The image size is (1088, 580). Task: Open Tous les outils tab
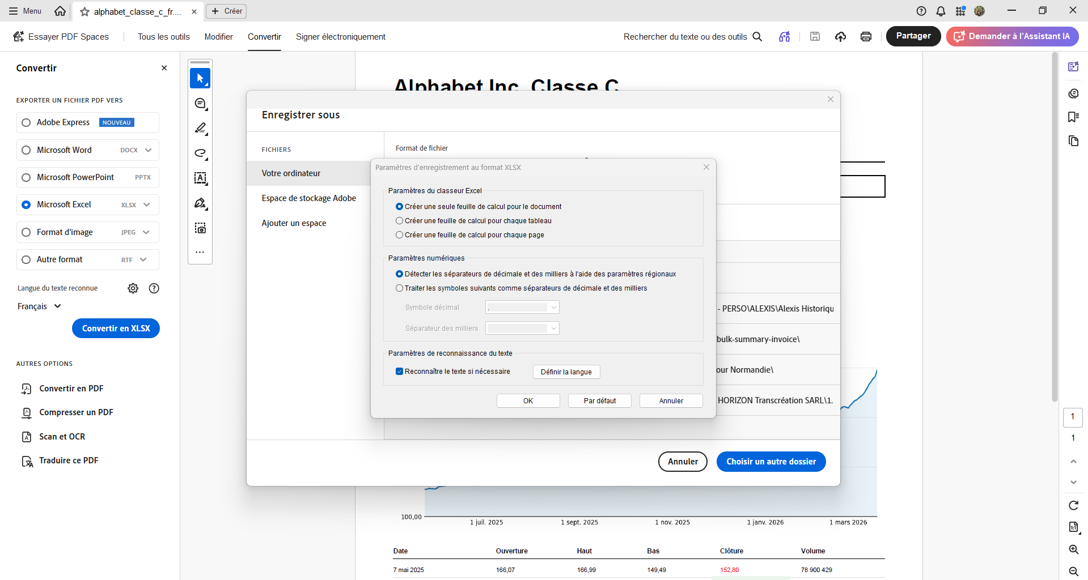tap(164, 37)
